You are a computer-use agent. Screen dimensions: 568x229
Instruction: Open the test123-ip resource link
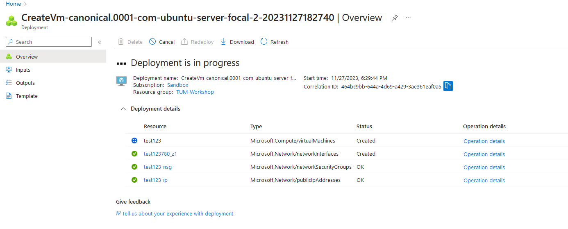156,180
